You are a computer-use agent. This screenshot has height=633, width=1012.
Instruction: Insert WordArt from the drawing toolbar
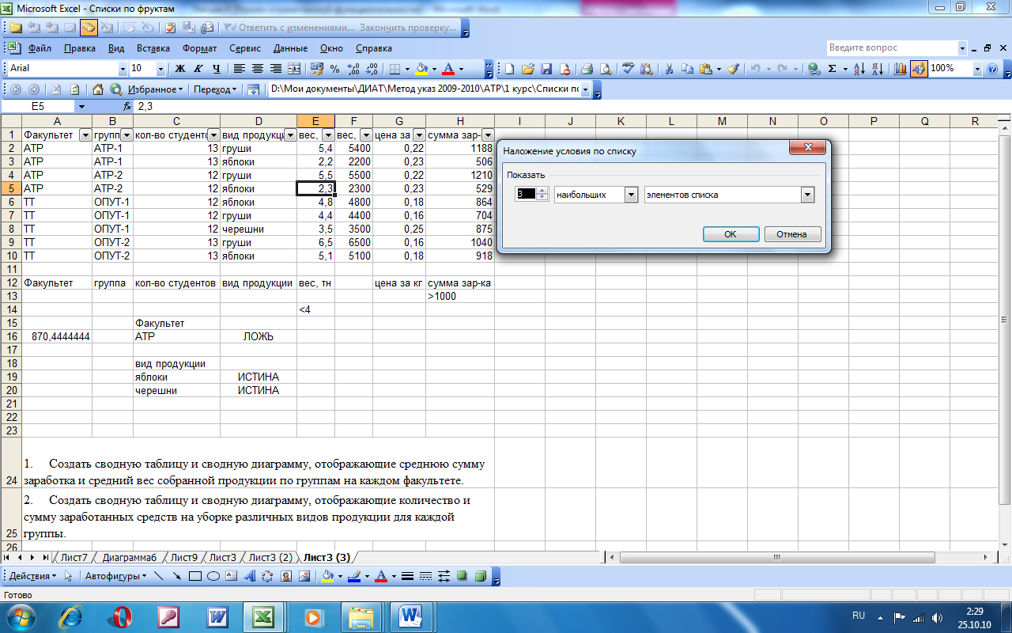pyautogui.click(x=250, y=576)
